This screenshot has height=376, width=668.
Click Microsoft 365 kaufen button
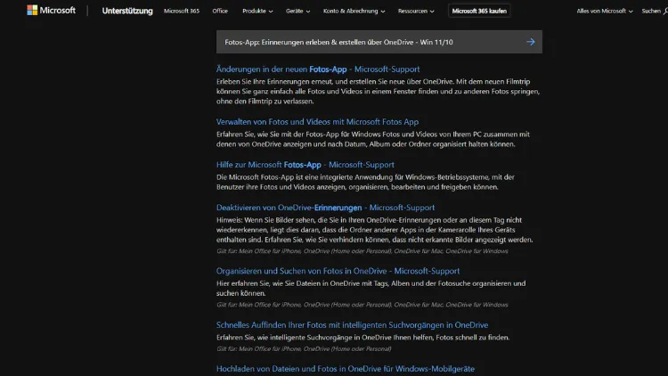pyautogui.click(x=479, y=11)
